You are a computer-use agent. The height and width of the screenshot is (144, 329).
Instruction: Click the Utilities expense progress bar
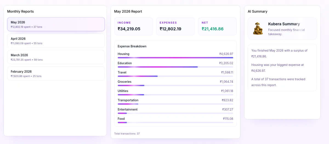[x=175, y=95]
